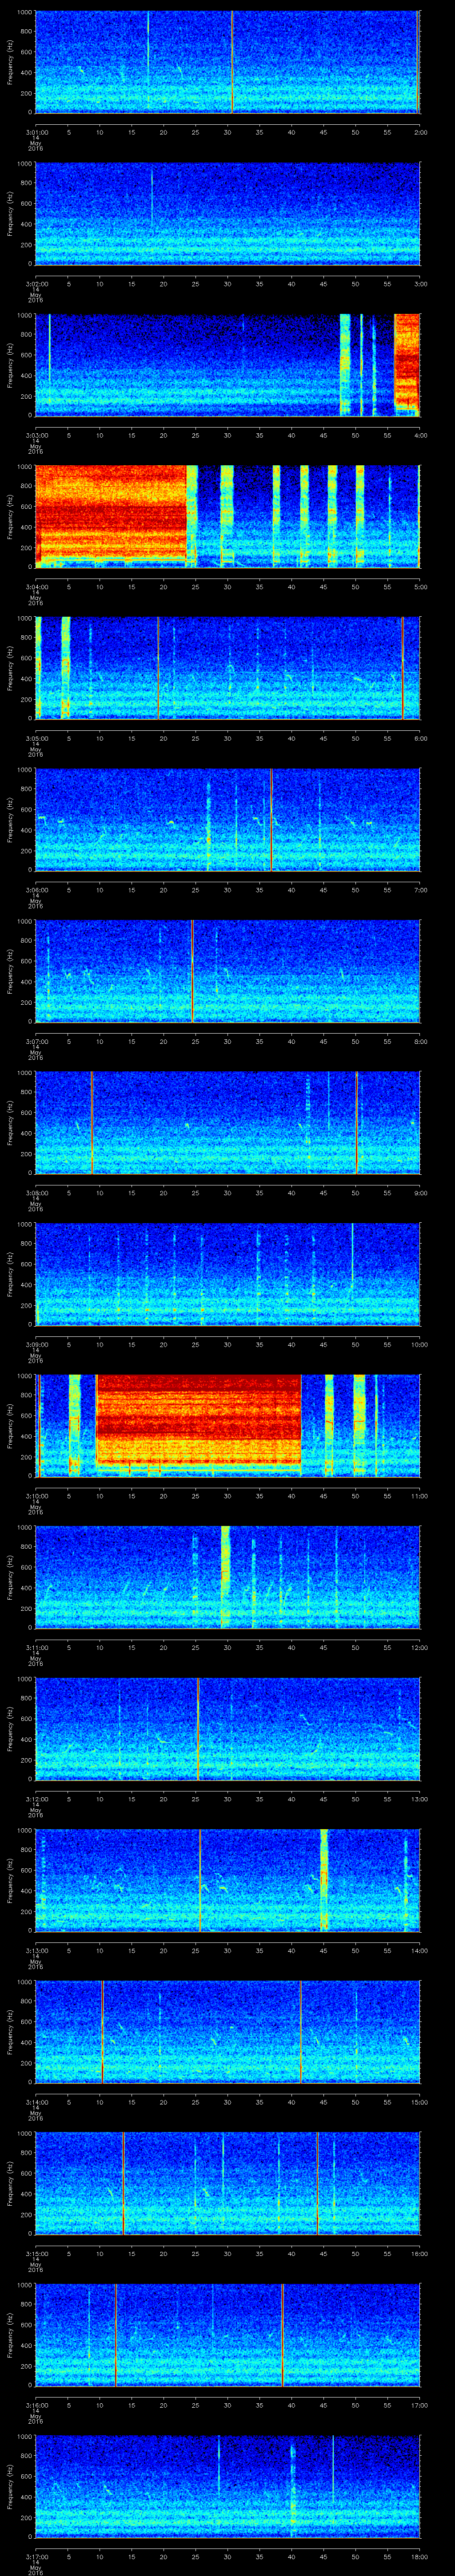Click Frequency (Hz) axis label of 3:02:00 panel

click(10, 214)
